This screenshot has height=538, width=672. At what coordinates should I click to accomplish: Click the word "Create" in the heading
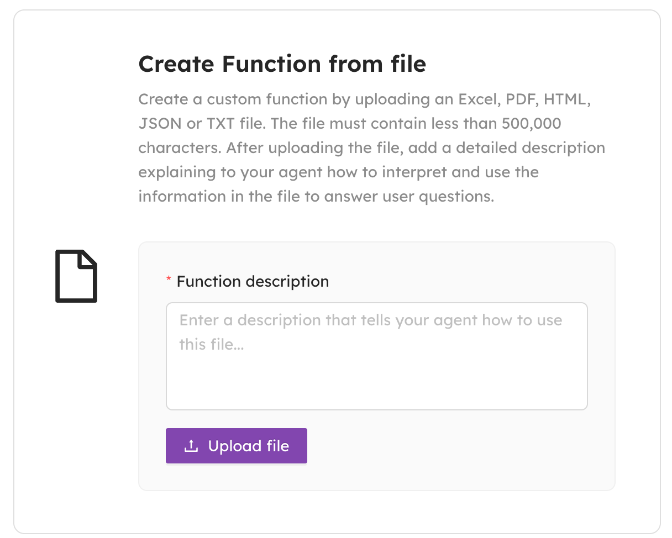pyautogui.click(x=176, y=64)
